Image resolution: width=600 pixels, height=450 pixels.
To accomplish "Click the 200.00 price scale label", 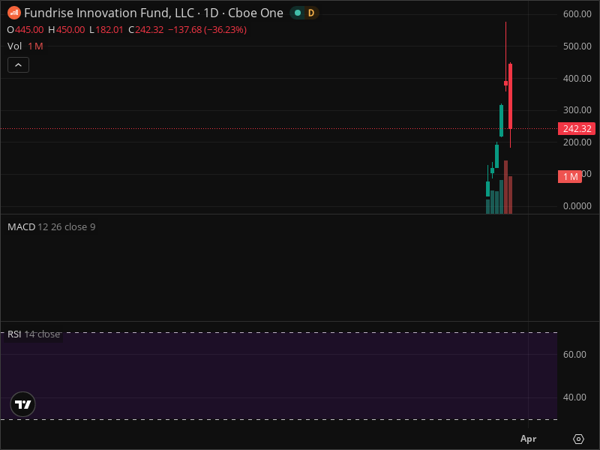I will click(x=577, y=142).
